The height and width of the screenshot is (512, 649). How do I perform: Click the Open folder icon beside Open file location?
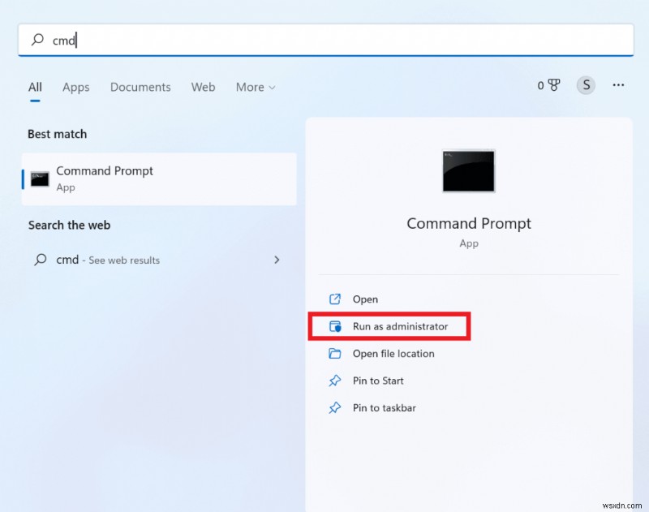(x=335, y=354)
